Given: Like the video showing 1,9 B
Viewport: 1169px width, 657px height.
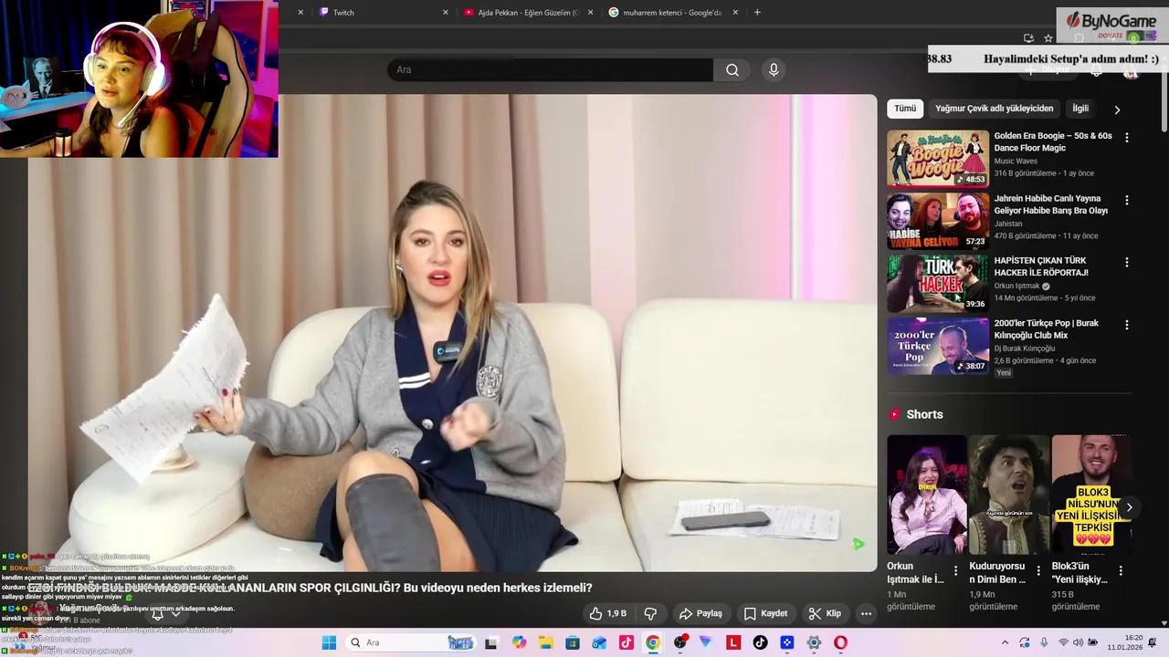Looking at the screenshot, I should click(607, 614).
